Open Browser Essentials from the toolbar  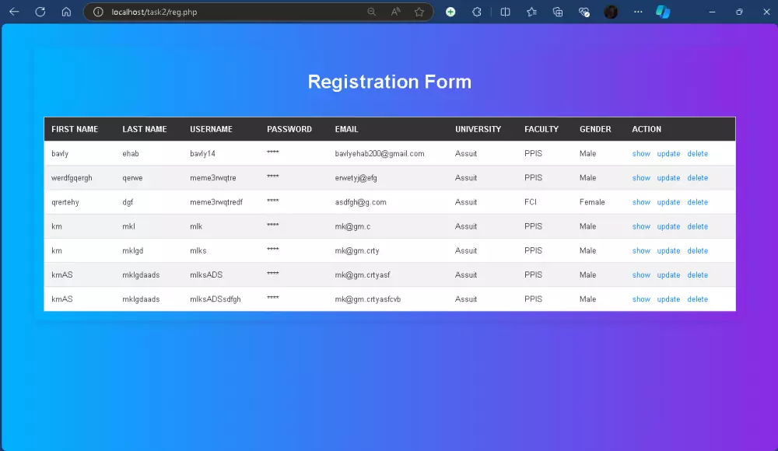coord(584,12)
